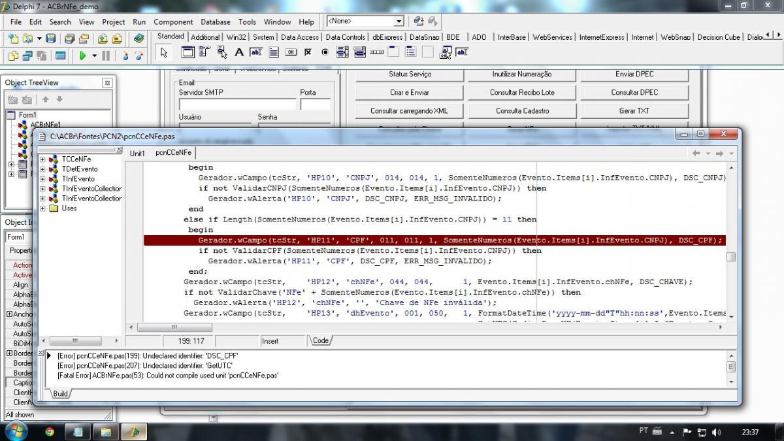Click the Consulta Cadastro button
This screenshot has width=784, height=441.
click(522, 110)
